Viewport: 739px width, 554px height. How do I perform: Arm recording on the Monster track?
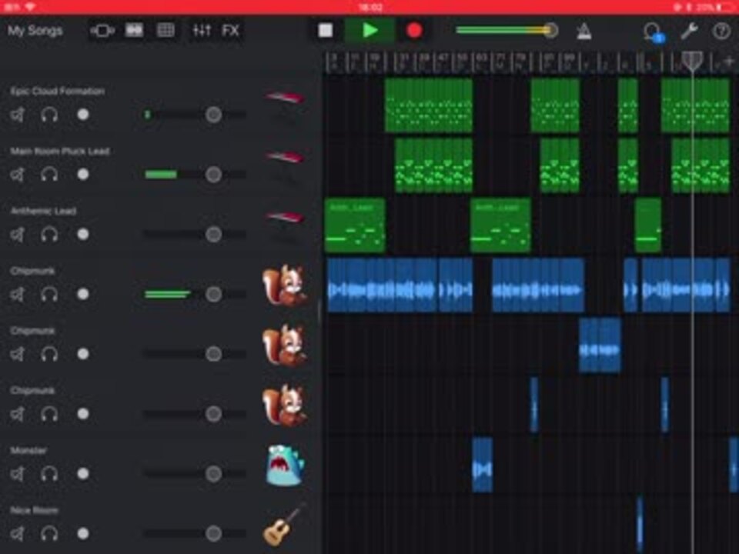tap(83, 473)
